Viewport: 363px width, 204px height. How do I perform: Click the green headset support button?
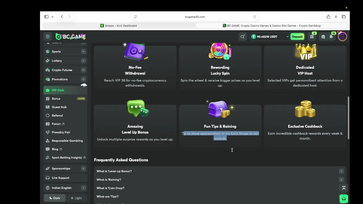pos(344,199)
